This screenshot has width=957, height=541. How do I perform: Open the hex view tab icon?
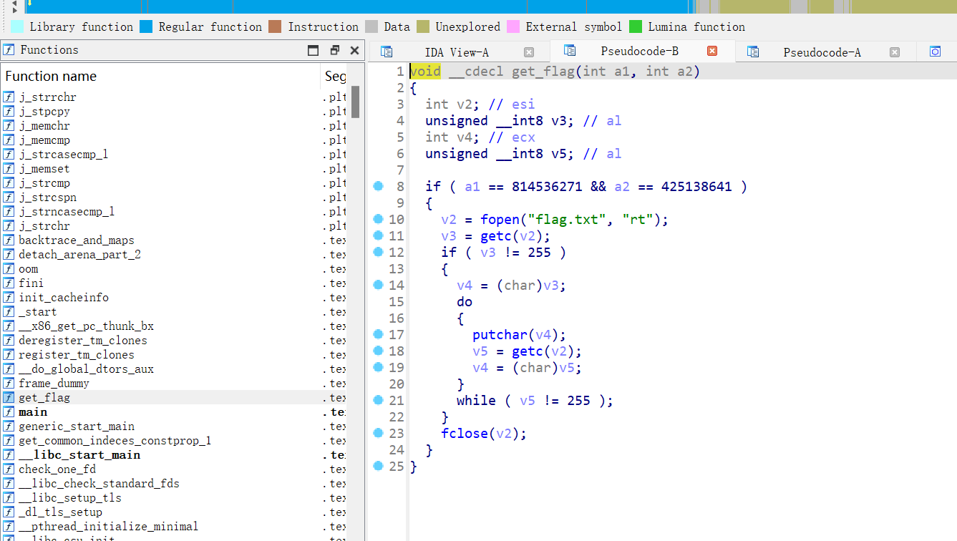(935, 52)
